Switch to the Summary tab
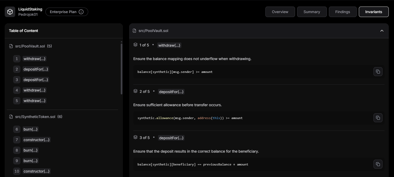Screen dimensions: 394x177 tap(312, 12)
